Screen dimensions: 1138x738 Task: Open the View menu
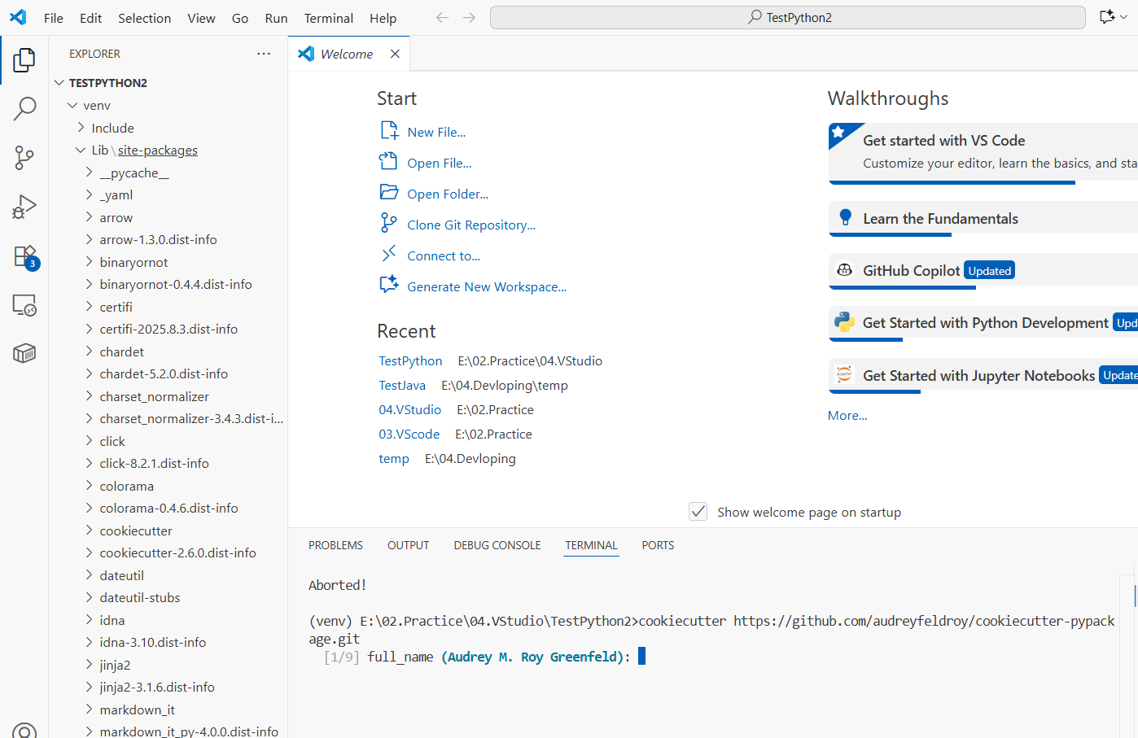point(201,18)
